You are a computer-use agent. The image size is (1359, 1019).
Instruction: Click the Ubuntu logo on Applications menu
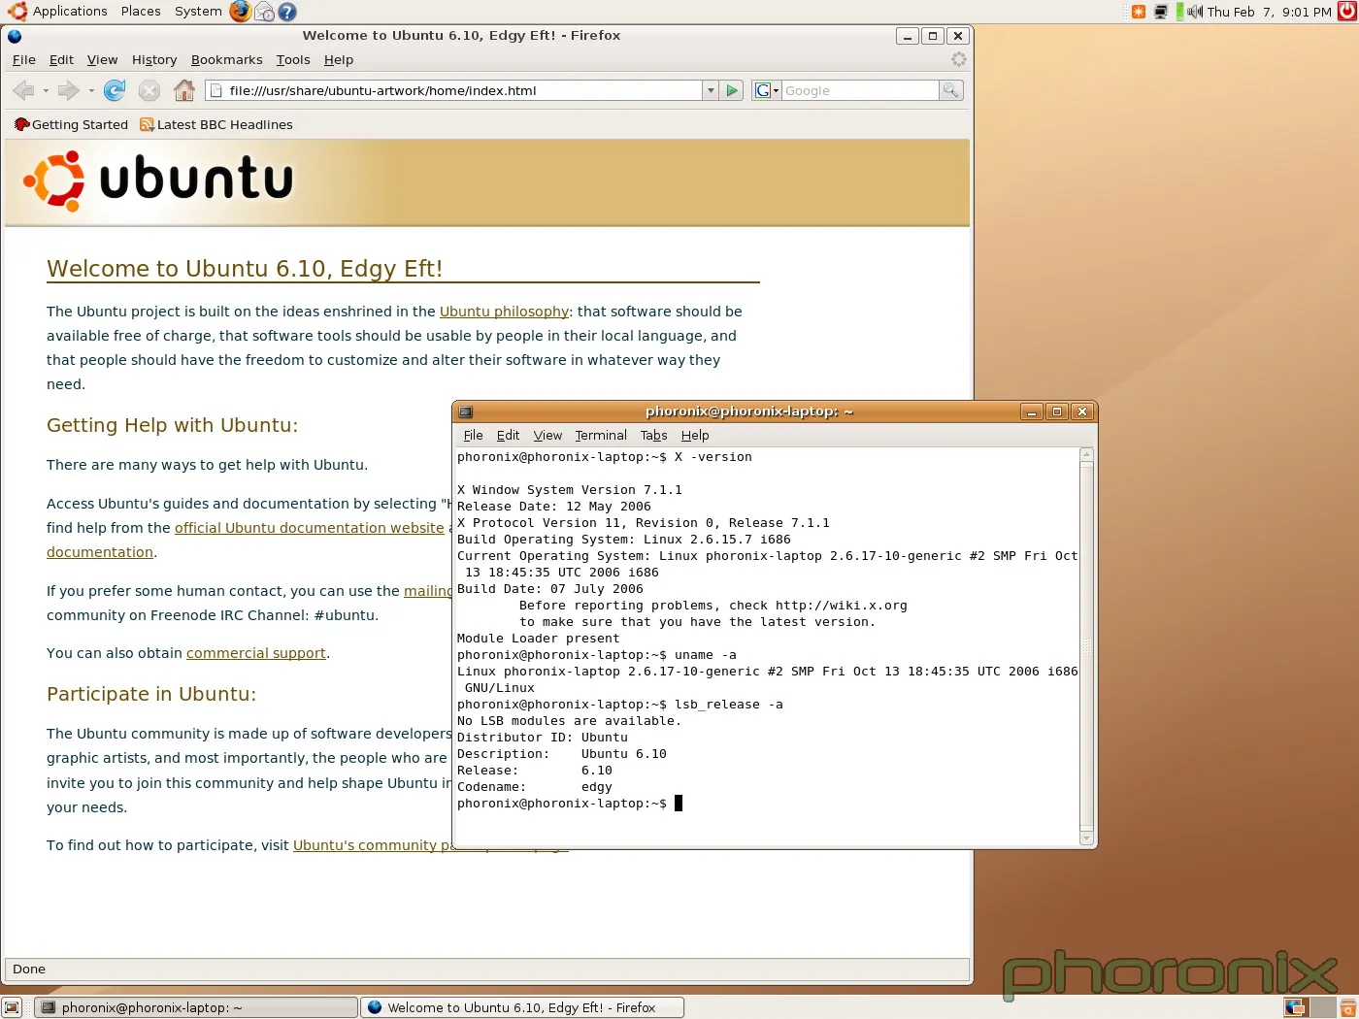[x=17, y=12]
